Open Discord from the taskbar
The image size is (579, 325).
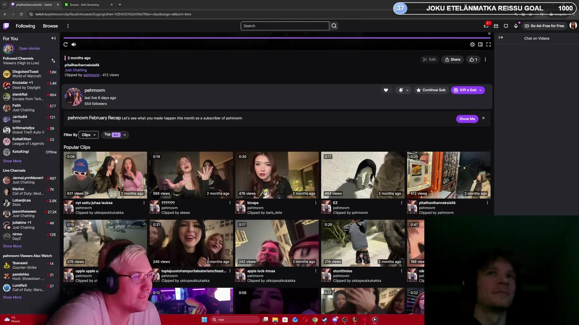pos(335,320)
